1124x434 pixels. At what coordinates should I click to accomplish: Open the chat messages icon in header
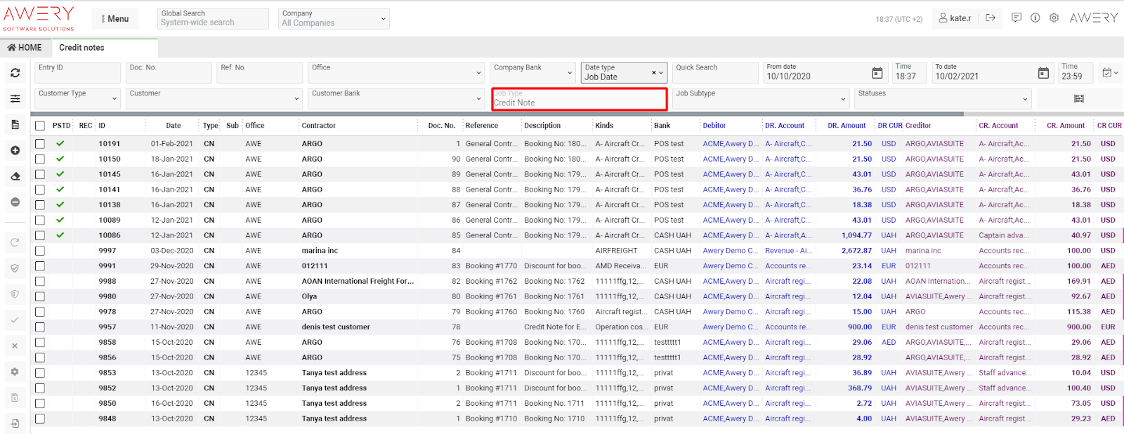pyautogui.click(x=1016, y=18)
